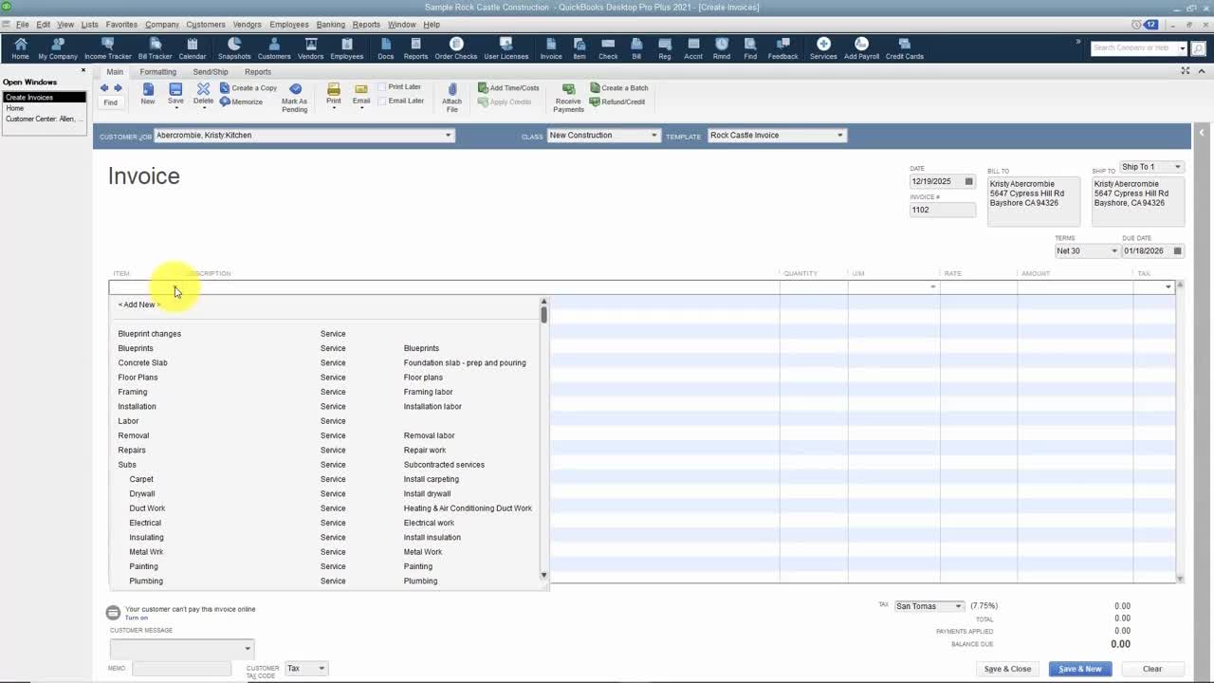Check the Print Later checkbox

pos(382,87)
